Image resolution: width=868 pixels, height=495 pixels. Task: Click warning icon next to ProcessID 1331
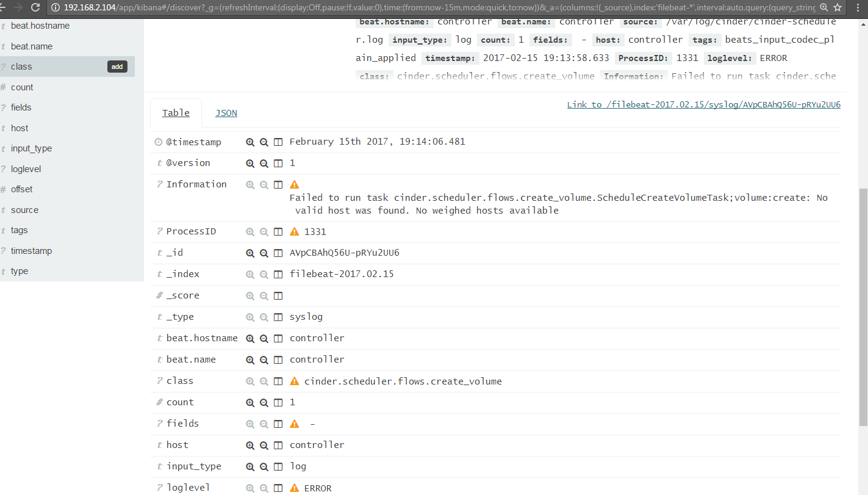click(x=295, y=232)
